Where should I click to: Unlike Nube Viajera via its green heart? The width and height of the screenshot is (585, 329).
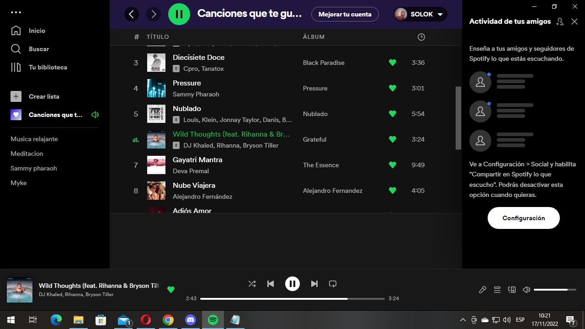click(x=392, y=191)
